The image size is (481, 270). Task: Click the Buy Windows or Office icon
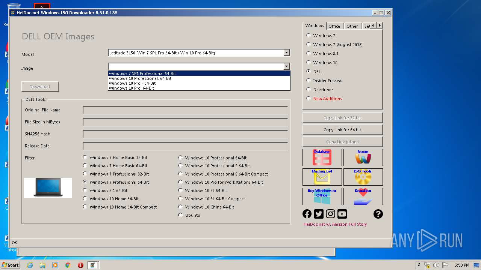point(322,196)
